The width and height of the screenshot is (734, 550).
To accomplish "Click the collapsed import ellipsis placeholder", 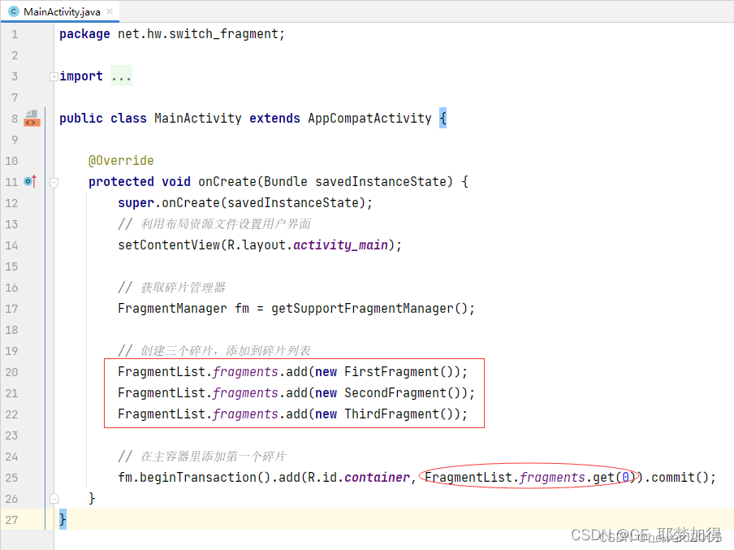I will click(121, 76).
